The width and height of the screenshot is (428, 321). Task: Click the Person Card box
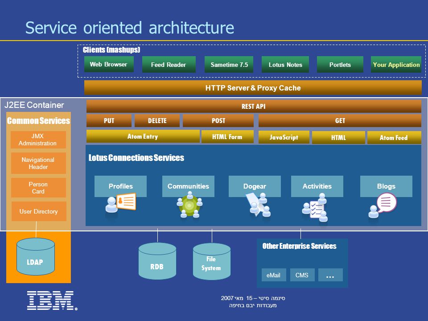[38, 188]
